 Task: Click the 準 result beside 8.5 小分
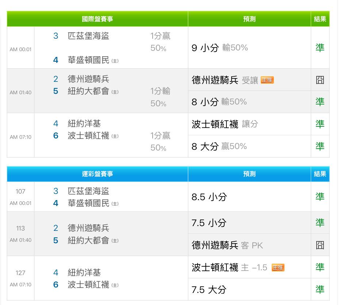click(x=320, y=197)
